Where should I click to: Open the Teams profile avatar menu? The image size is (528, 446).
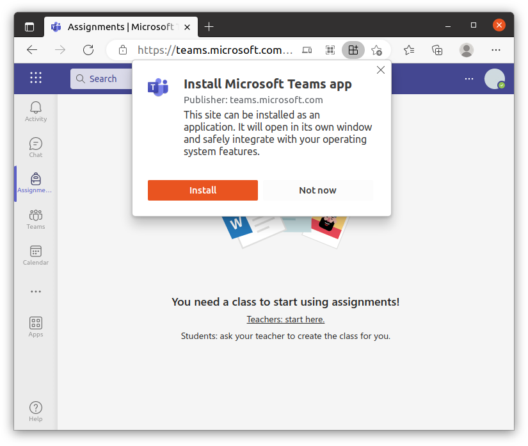coord(494,78)
